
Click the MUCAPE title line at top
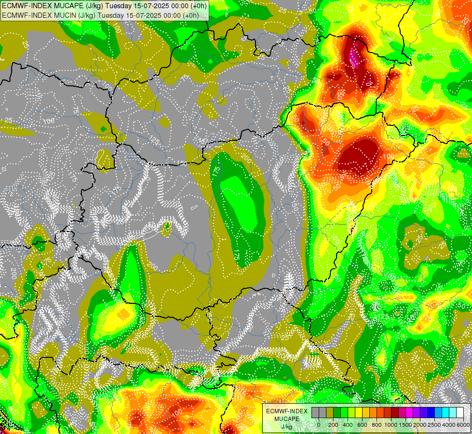tap(104, 6)
